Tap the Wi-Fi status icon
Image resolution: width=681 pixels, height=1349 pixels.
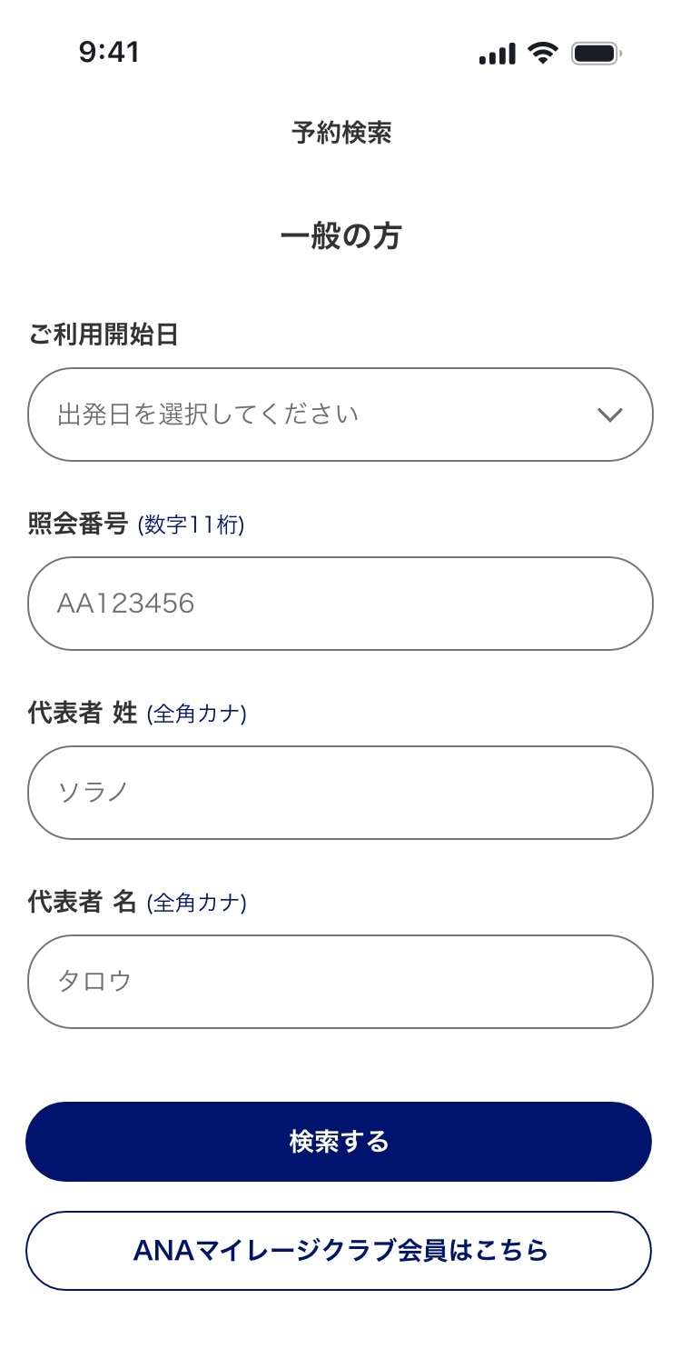click(x=543, y=53)
